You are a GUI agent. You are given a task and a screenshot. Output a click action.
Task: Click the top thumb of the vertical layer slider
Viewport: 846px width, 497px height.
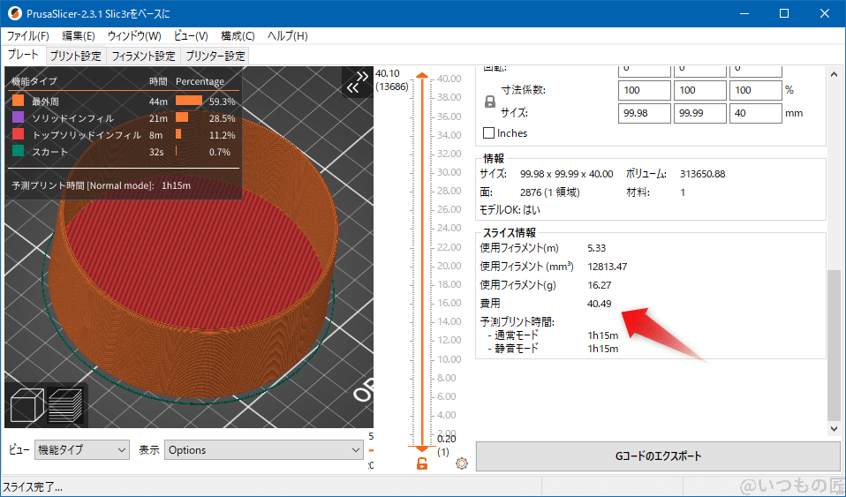422,78
